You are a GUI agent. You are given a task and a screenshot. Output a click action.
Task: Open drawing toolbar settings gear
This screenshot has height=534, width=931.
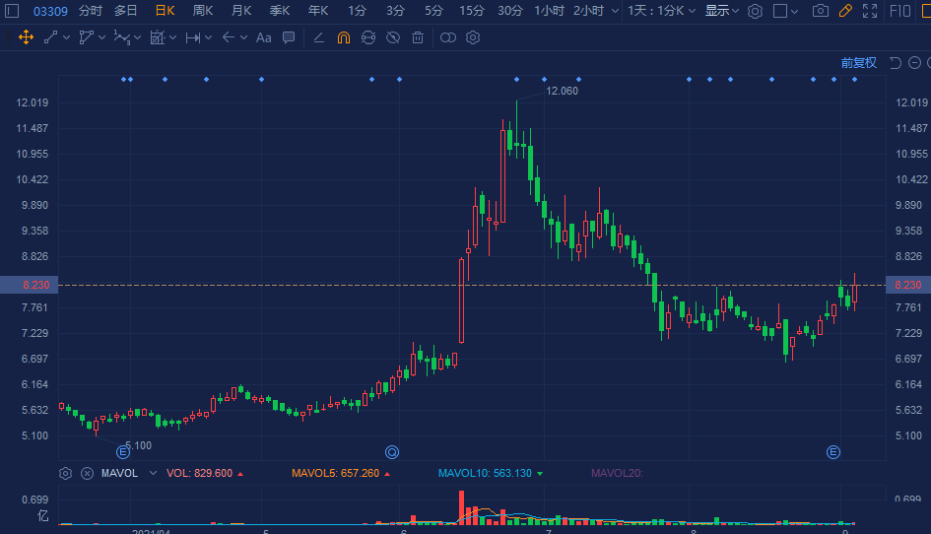[473, 37]
